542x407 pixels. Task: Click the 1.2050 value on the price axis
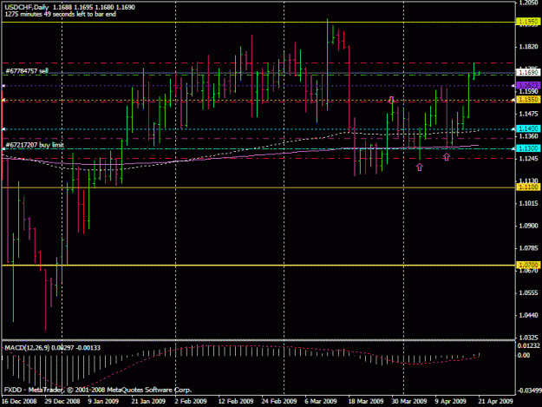(x=529, y=3)
